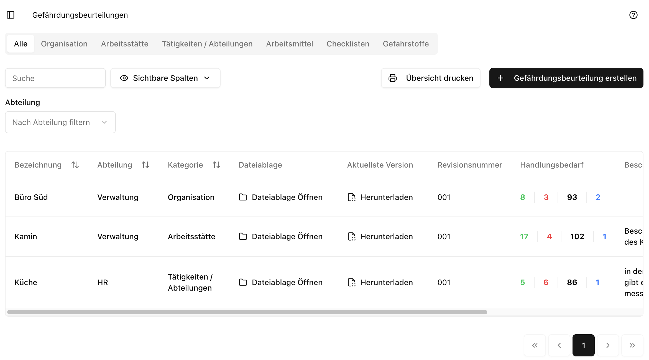Open the Sichtbare Spalten dropdown
This screenshot has width=649, height=360.
coord(165,78)
